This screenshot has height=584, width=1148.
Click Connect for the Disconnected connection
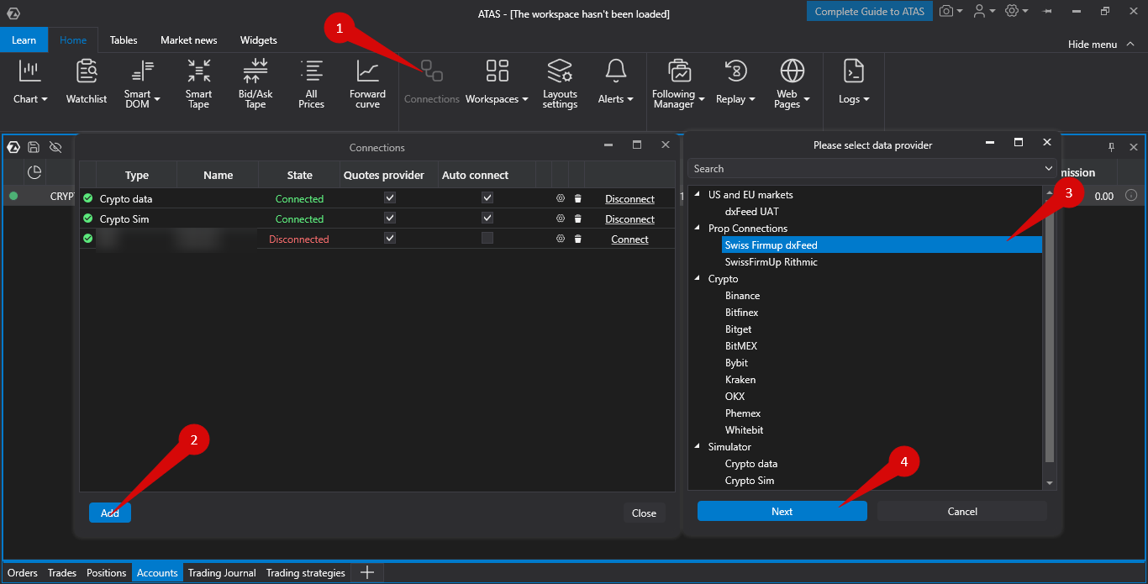coord(630,239)
